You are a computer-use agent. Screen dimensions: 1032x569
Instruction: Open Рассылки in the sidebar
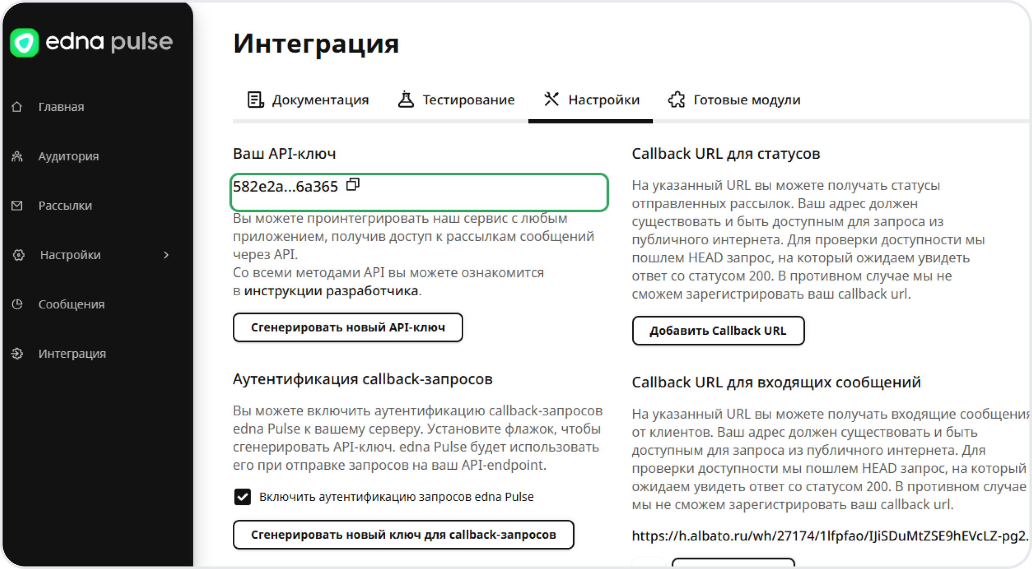[65, 206]
